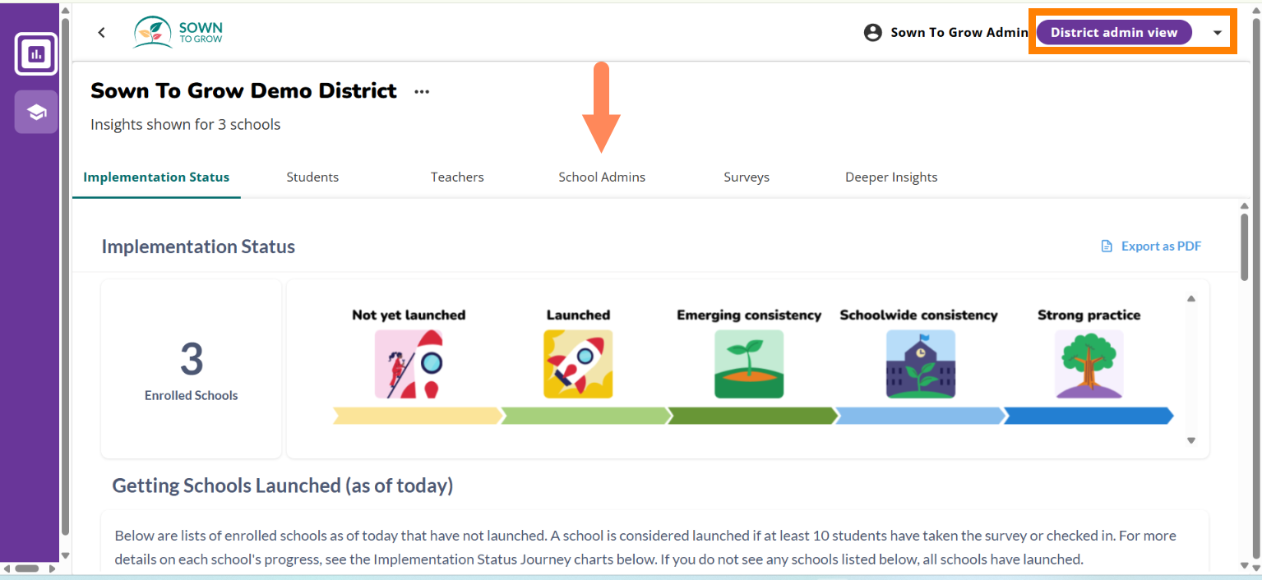Select the Emerging consistency sprout image
The width and height of the screenshot is (1262, 580).
[749, 364]
